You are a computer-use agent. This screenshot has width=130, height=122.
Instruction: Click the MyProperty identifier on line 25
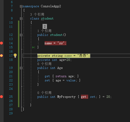click(x=66, y=97)
